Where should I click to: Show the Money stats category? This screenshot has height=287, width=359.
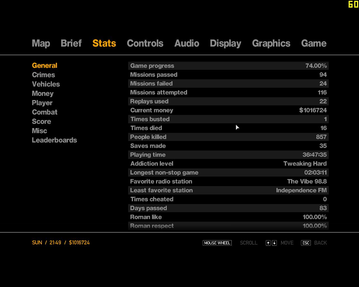point(43,94)
